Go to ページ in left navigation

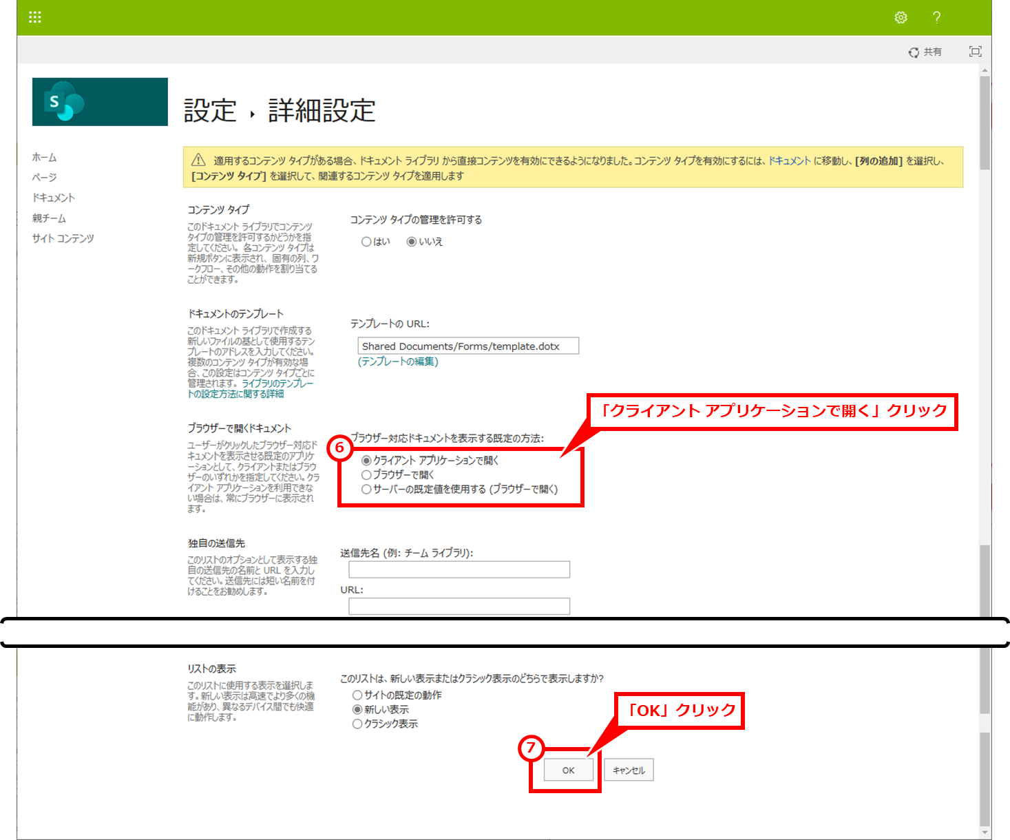[44, 177]
